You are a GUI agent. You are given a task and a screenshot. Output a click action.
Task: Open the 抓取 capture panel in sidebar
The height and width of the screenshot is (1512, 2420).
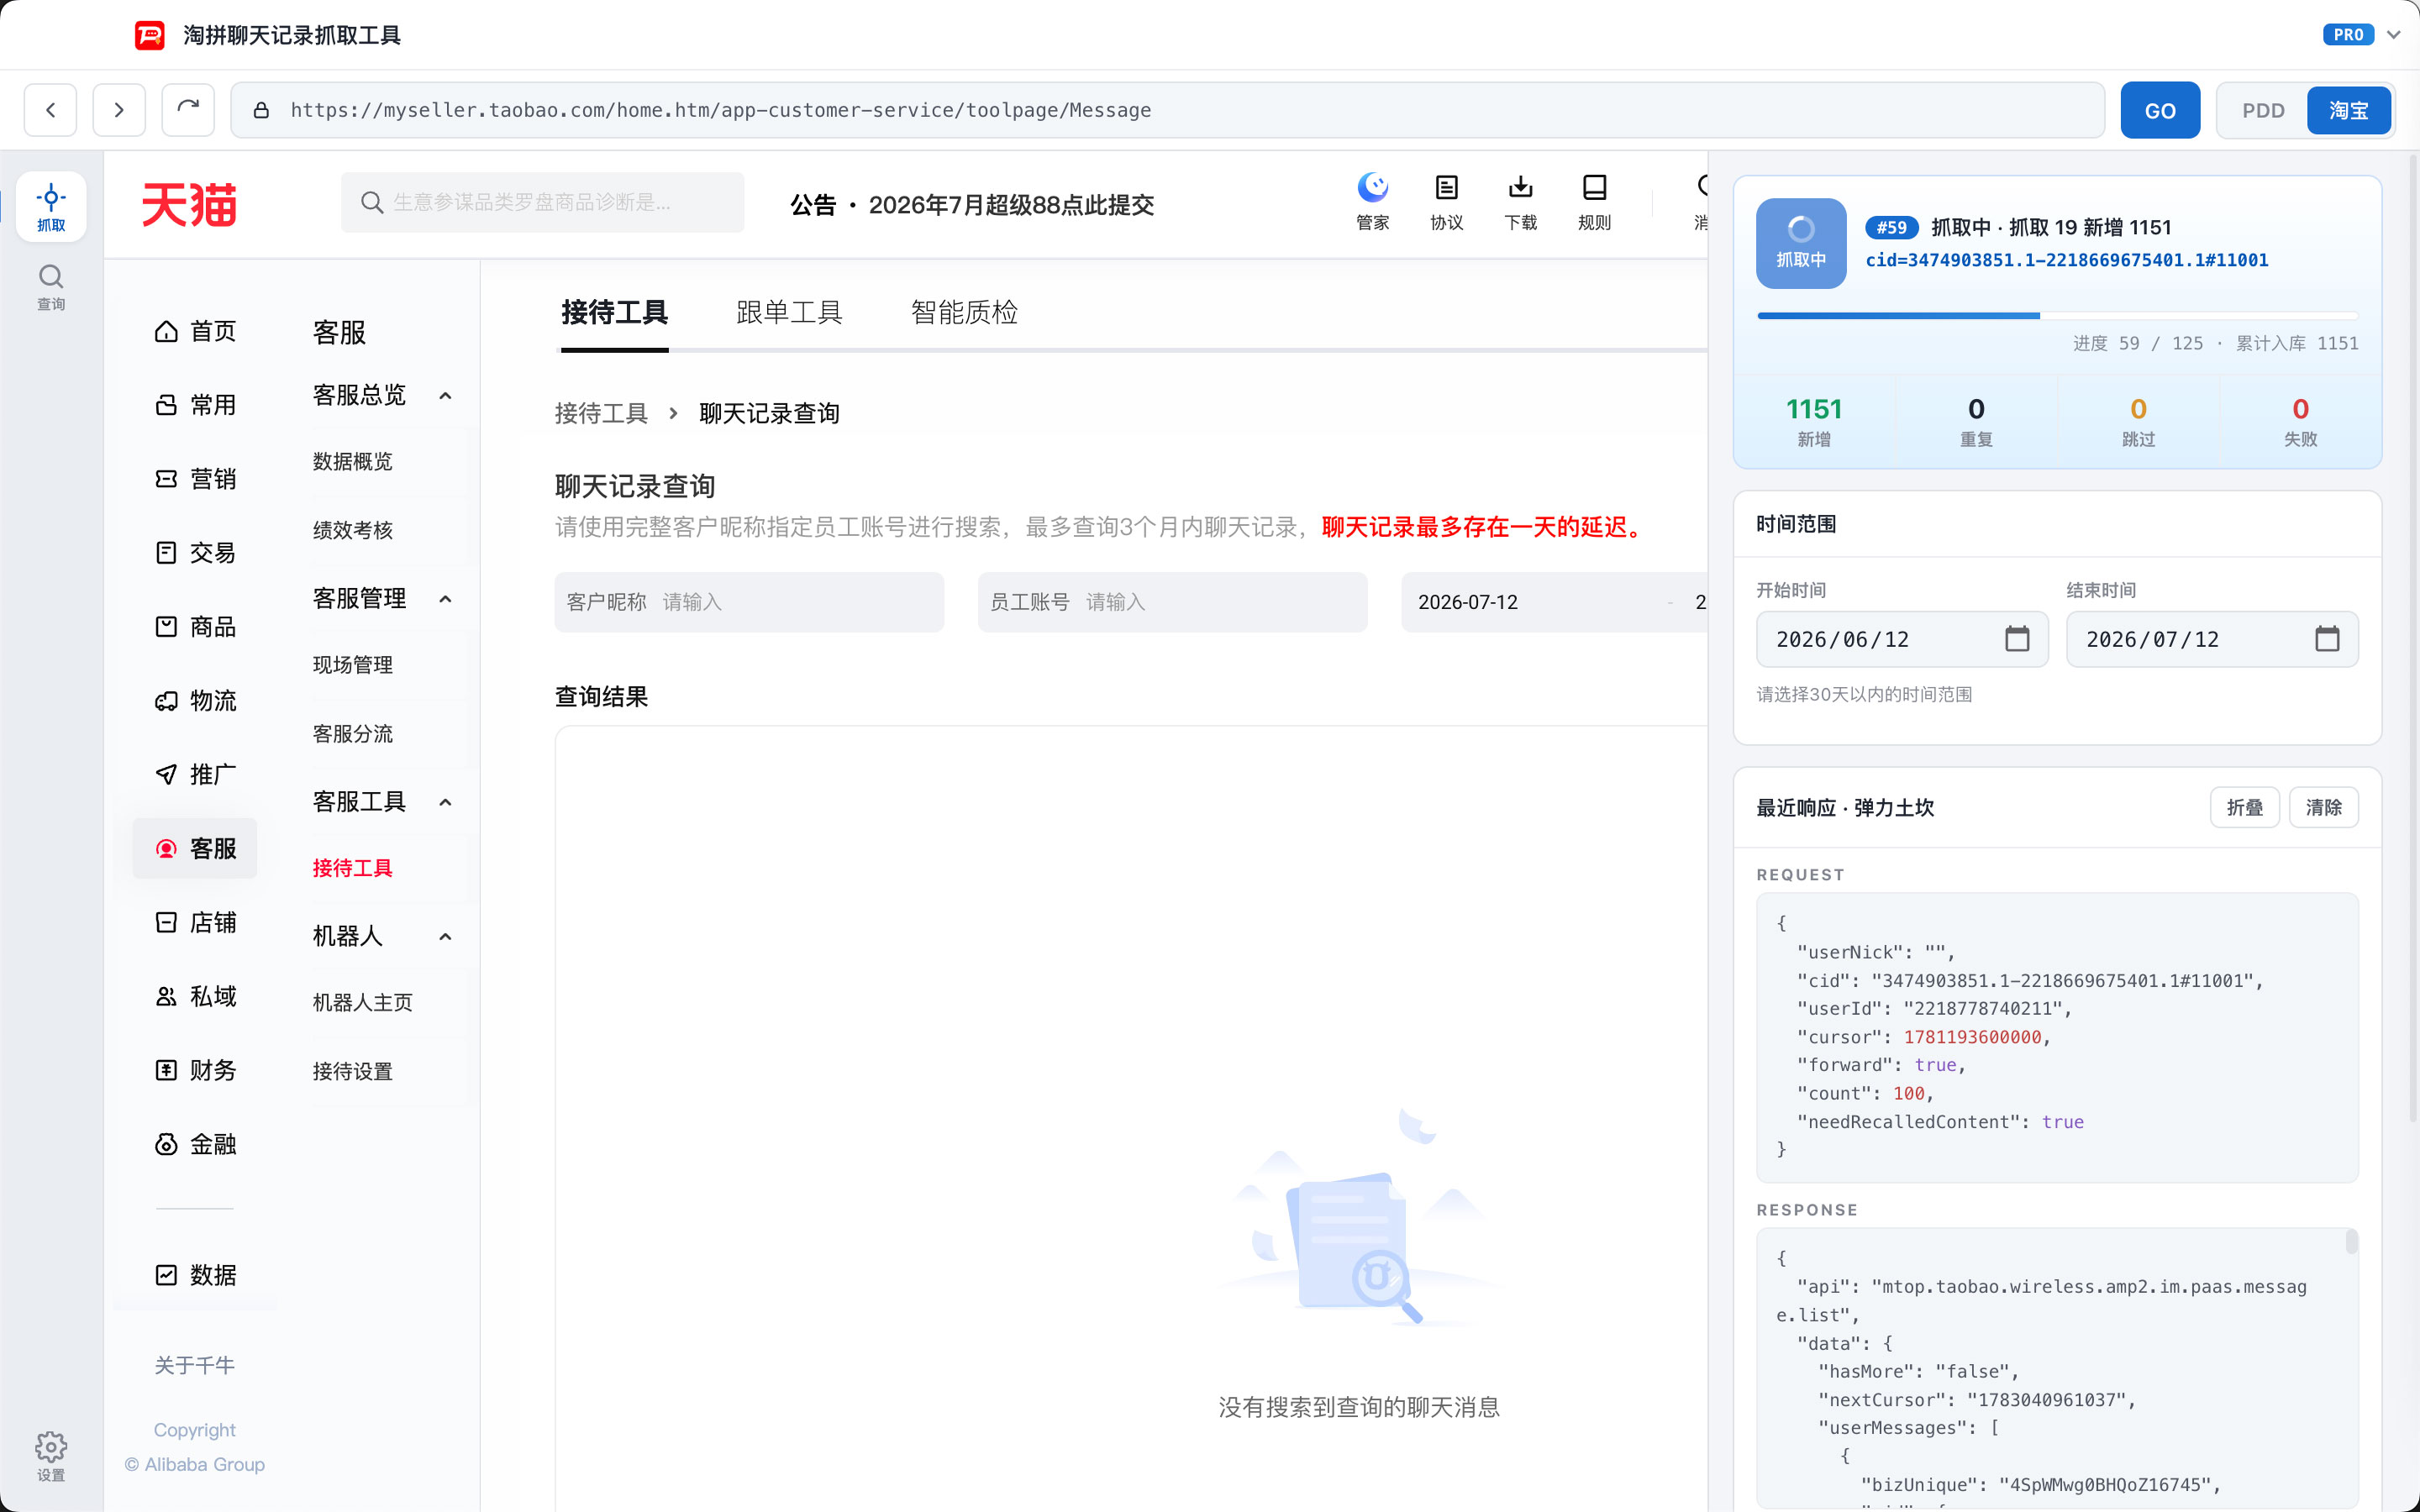pyautogui.click(x=51, y=207)
